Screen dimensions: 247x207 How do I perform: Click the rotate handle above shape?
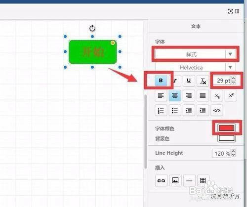(x=92, y=28)
